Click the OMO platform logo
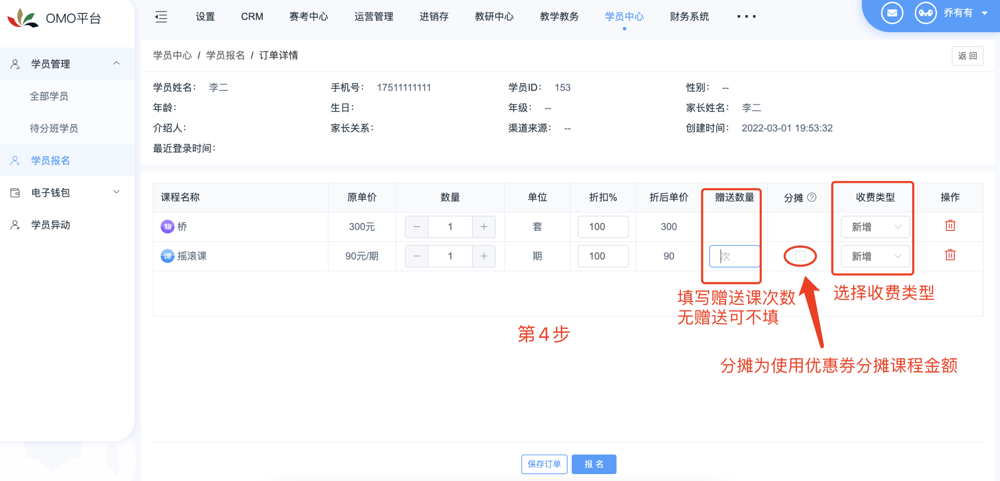This screenshot has width=1000, height=481. click(x=23, y=18)
